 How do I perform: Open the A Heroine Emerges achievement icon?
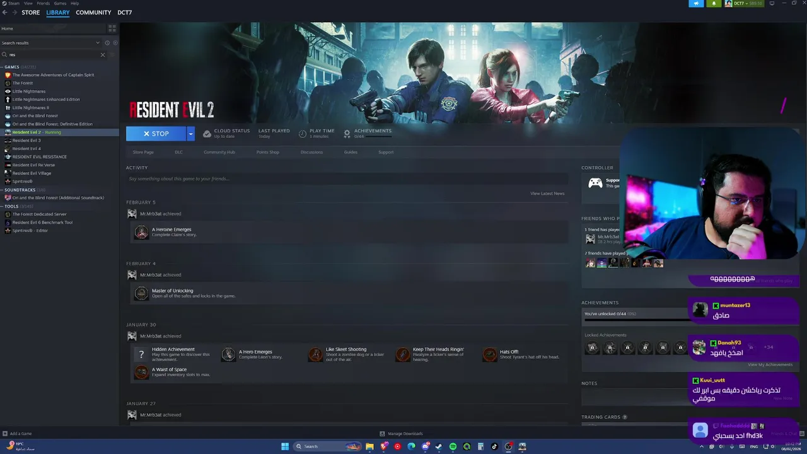click(141, 232)
